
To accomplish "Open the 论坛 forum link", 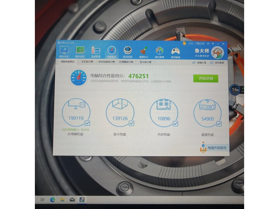I will (x=191, y=43).
